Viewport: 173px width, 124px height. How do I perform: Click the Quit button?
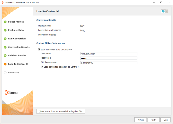pyautogui.click(x=166, y=120)
